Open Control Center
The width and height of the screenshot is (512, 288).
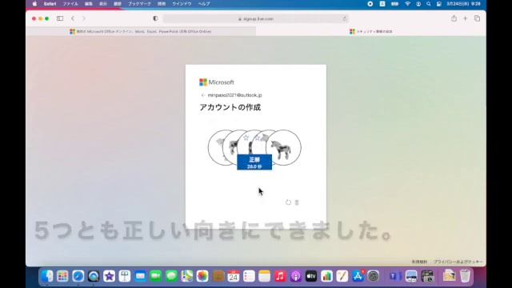(x=439, y=4)
